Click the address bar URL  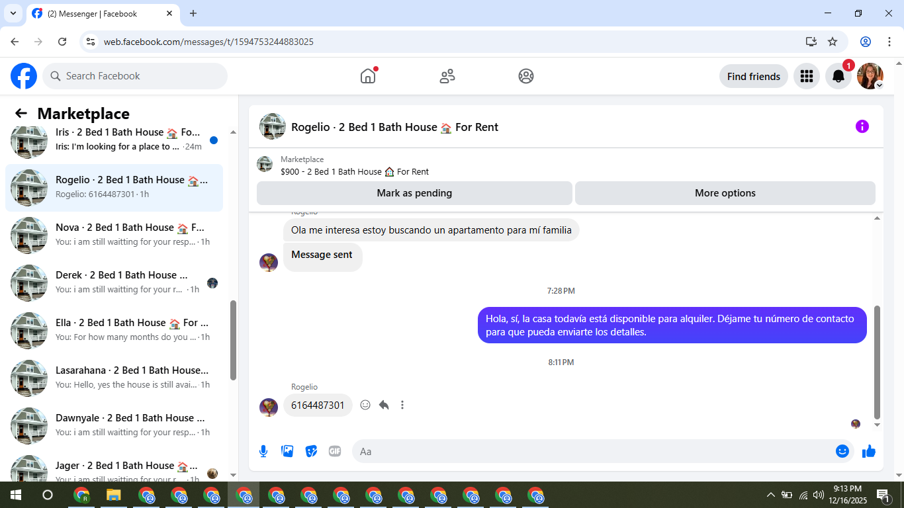point(208,42)
